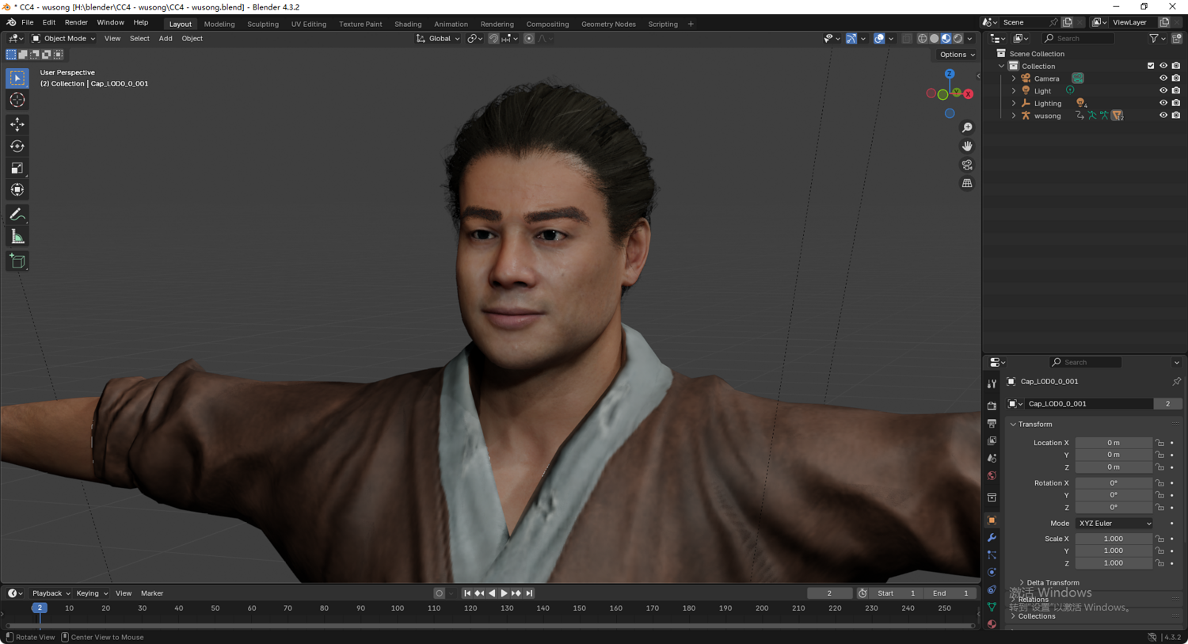1188x644 pixels.
Task: Switch viewport shading to wireframe
Action: [922, 38]
